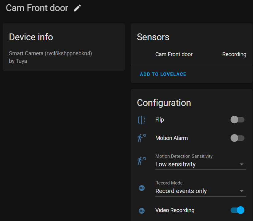253x221 pixels.
Task: Turn on the Motion Alarm switch
Action: click(237, 138)
